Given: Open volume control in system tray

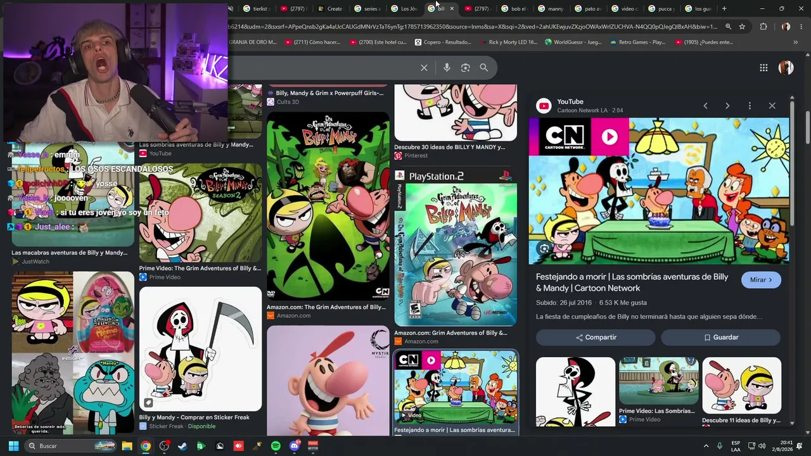Looking at the screenshot, I should [x=762, y=446].
